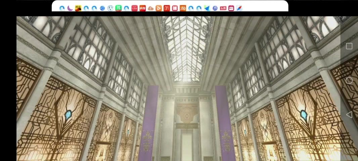
Task: Open the blue music note app
Action: pyautogui.click(x=215, y=8)
